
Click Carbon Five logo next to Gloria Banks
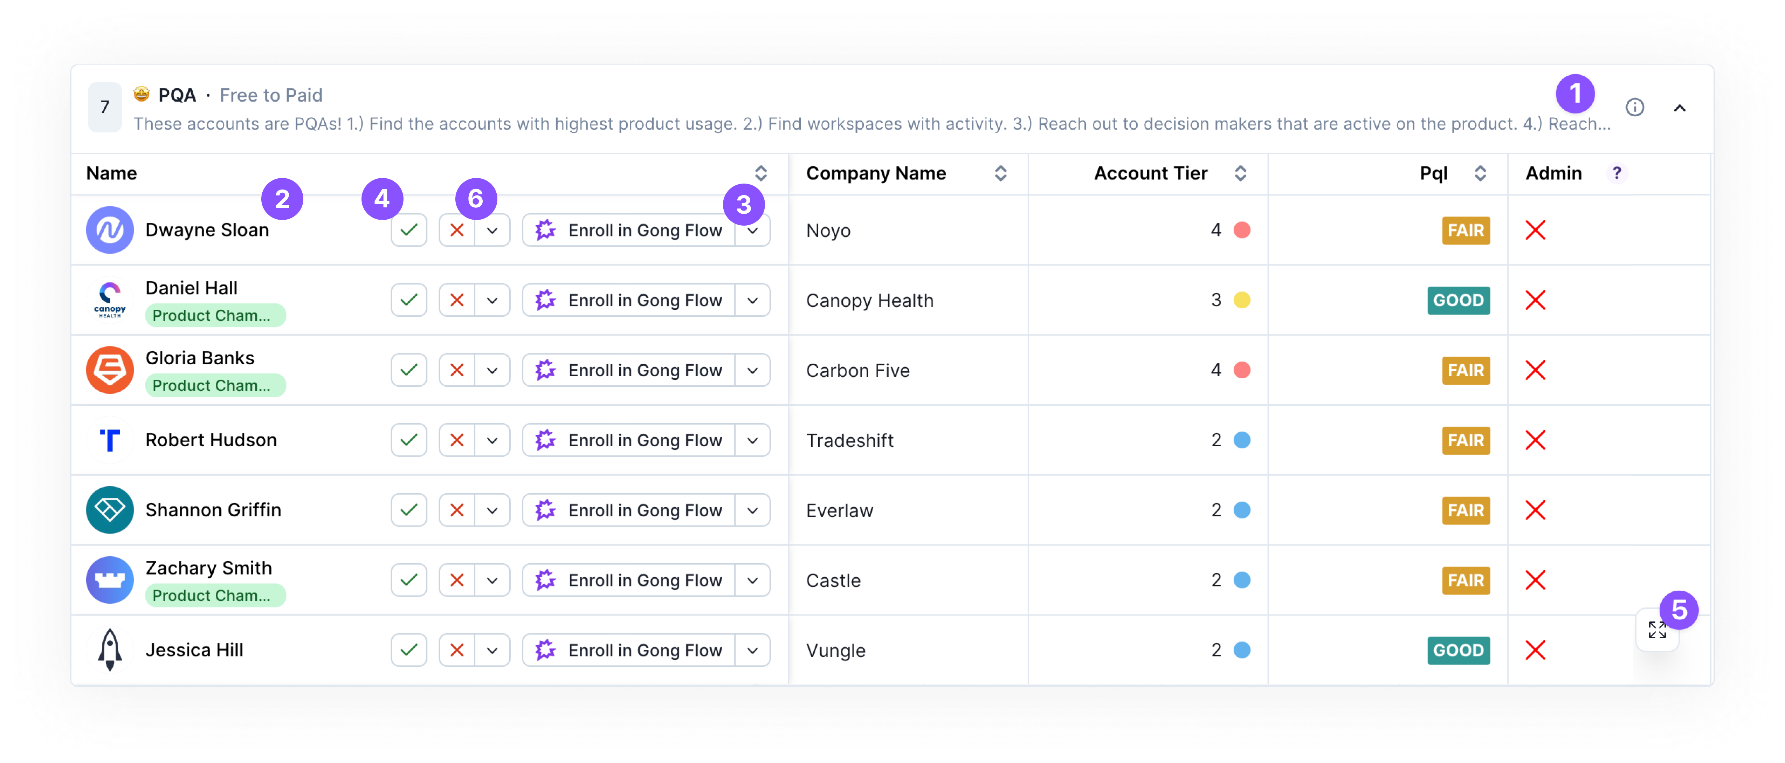pos(110,370)
